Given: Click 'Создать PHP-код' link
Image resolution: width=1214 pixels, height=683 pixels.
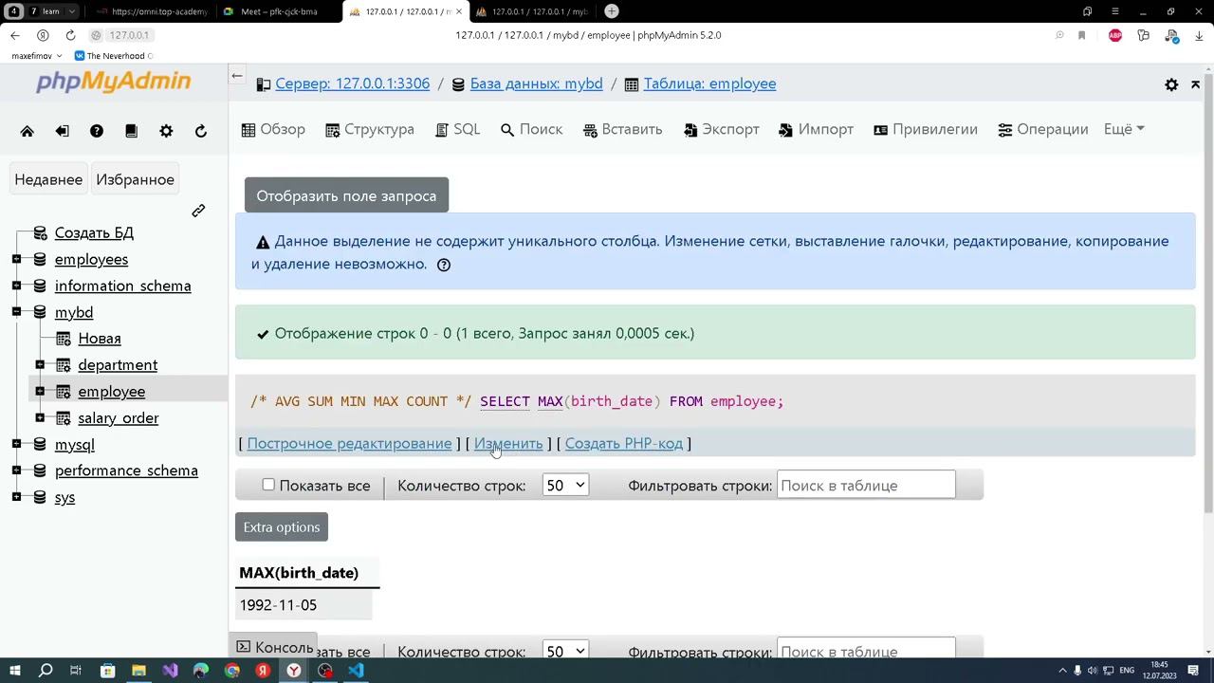Looking at the screenshot, I should [x=624, y=444].
